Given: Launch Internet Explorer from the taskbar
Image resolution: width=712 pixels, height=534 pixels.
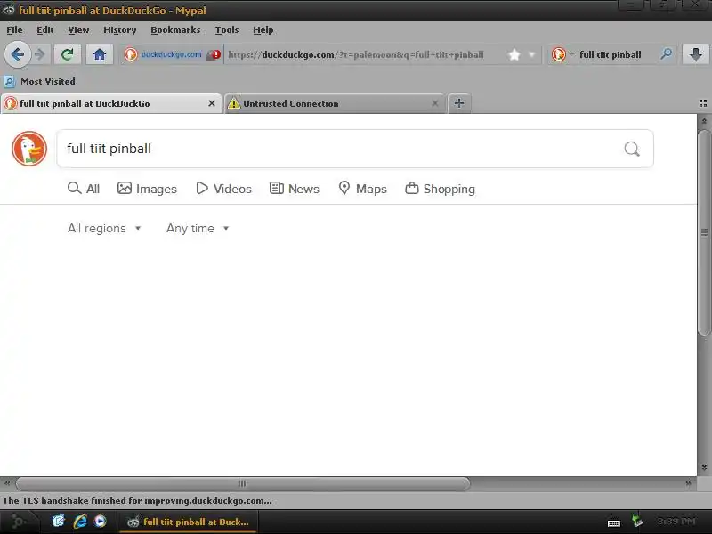Looking at the screenshot, I should (x=80, y=522).
